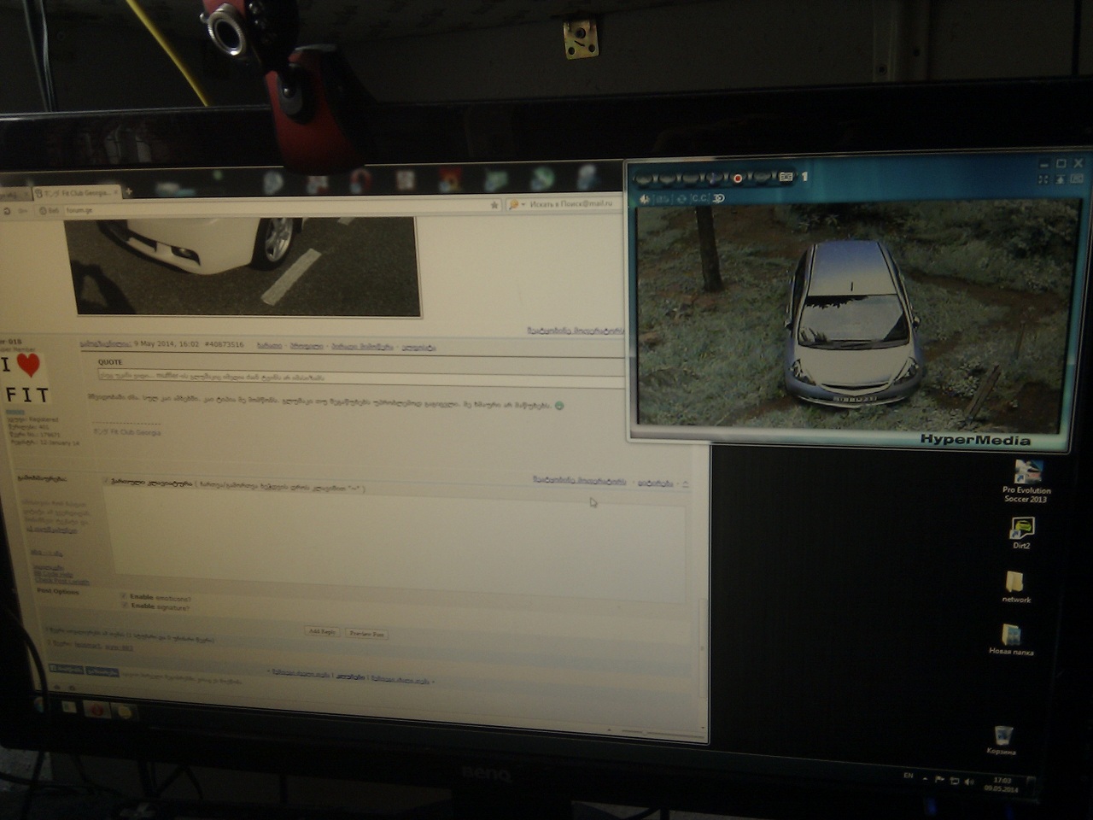The width and height of the screenshot is (1093, 820).
Task: Close the HyperMedia player window
Action: pos(1078,162)
